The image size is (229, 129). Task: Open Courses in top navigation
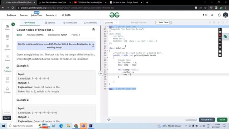(24, 15)
